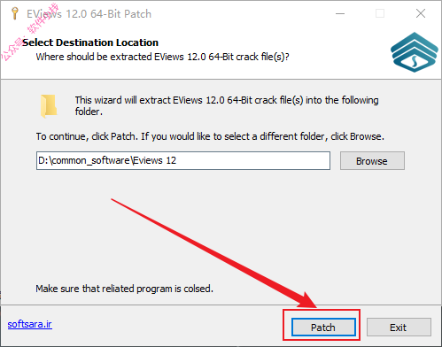The height and width of the screenshot is (347, 442).
Task: Click the key icon in title bar
Action: tap(14, 13)
